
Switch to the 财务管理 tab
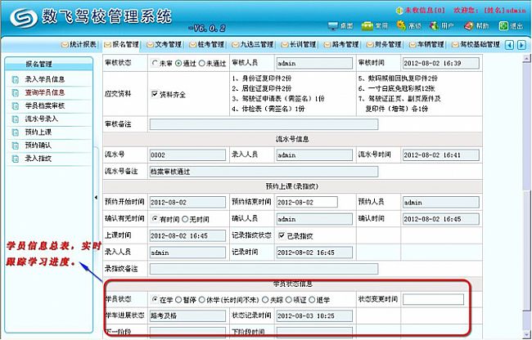[x=384, y=44]
